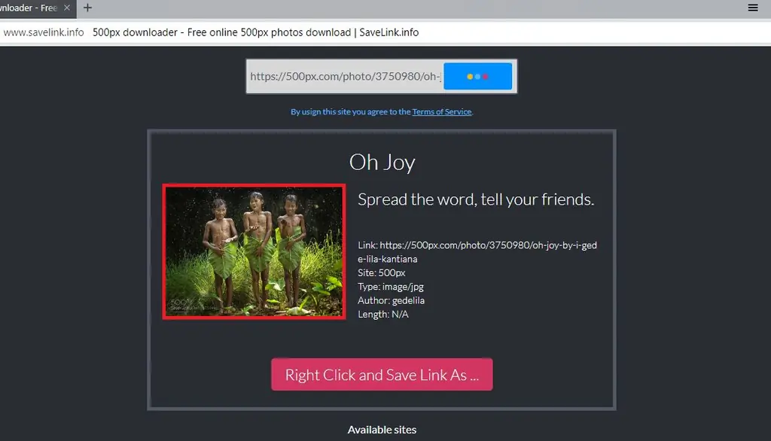Click Spread the word, tell your friends text
The height and width of the screenshot is (441, 771).
point(476,199)
